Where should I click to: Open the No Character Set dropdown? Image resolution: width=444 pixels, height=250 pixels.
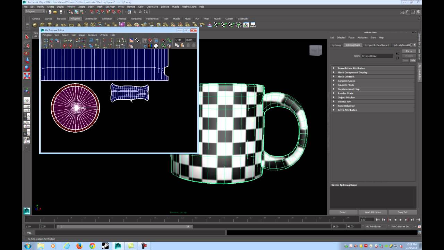click(401, 226)
